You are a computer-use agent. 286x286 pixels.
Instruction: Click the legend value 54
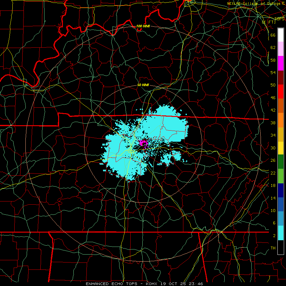pyautogui.click(x=273, y=72)
